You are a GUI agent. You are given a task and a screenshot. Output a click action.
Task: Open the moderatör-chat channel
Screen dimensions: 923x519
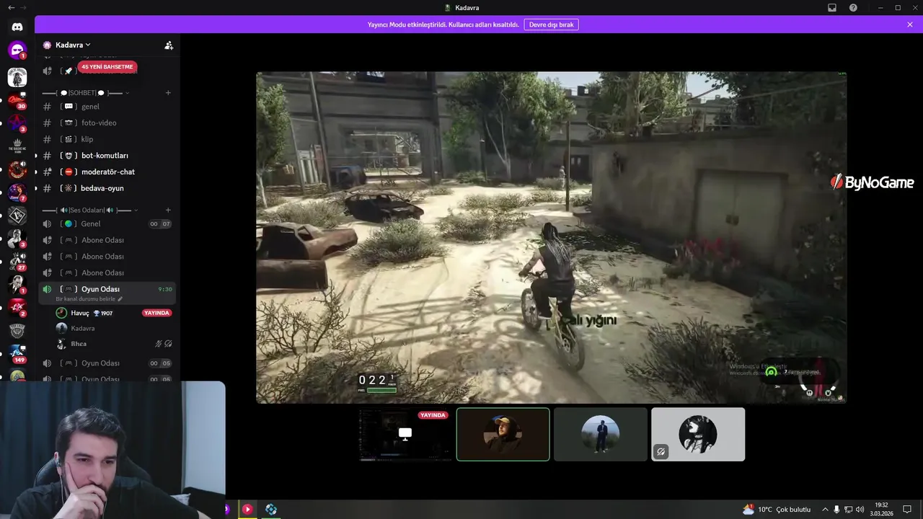coord(107,172)
